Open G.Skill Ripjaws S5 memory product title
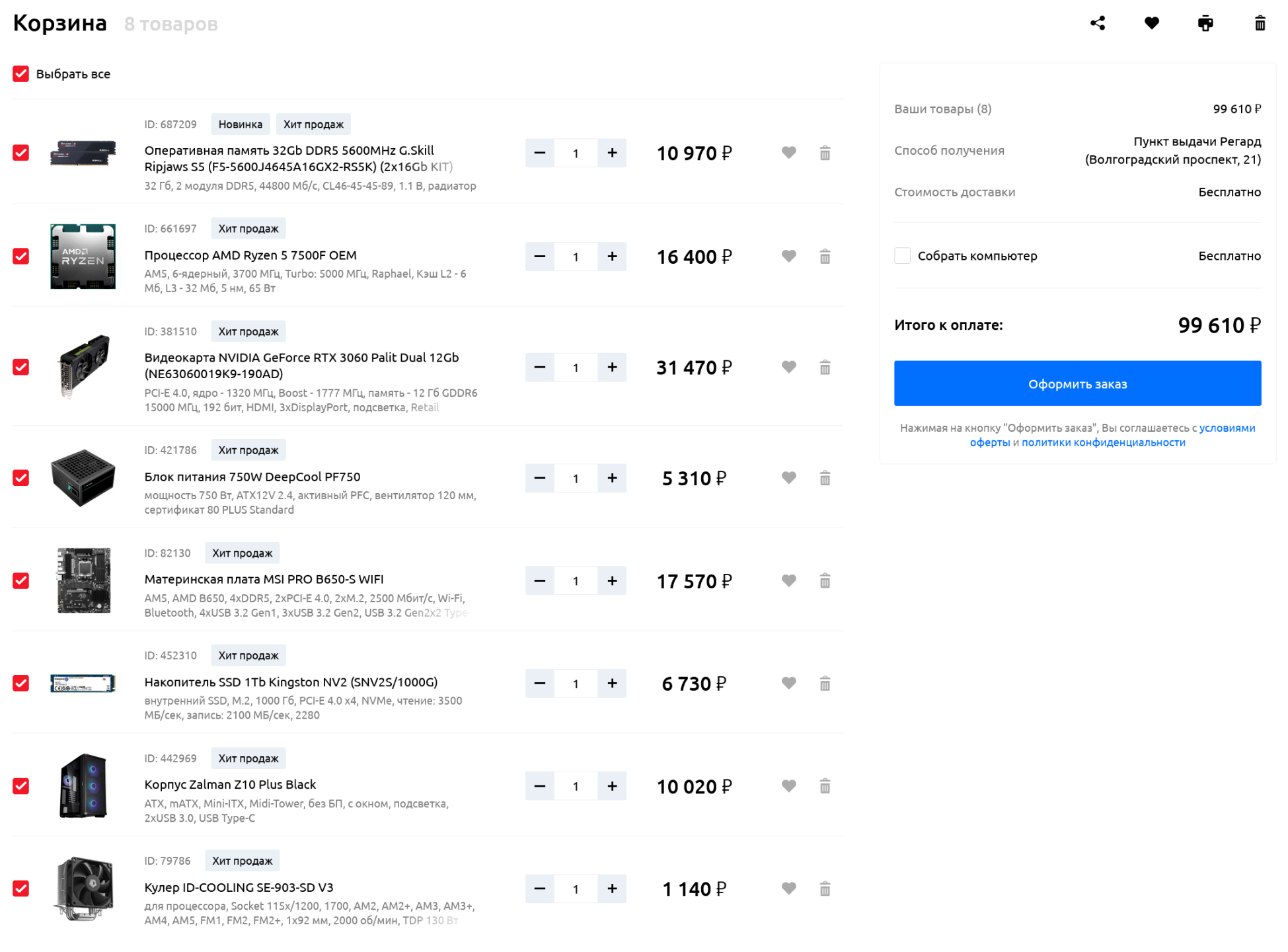This screenshot has height=952, width=1288. 299,159
